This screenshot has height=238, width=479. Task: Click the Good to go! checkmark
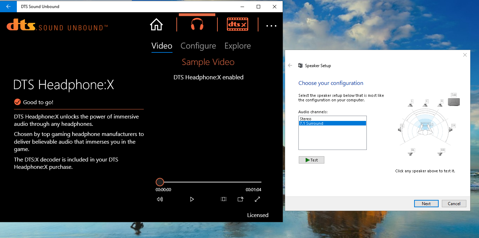17,102
